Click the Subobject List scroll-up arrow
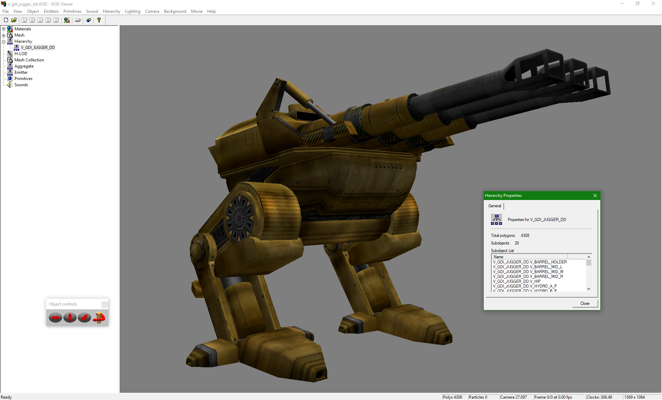 tap(589, 257)
